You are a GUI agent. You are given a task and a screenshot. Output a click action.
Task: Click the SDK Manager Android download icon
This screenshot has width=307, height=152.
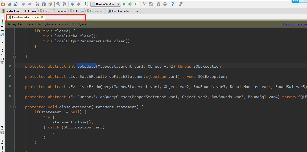(x=159, y=4)
